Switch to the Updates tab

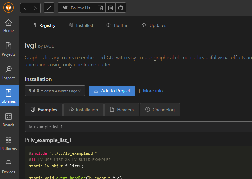(154, 25)
